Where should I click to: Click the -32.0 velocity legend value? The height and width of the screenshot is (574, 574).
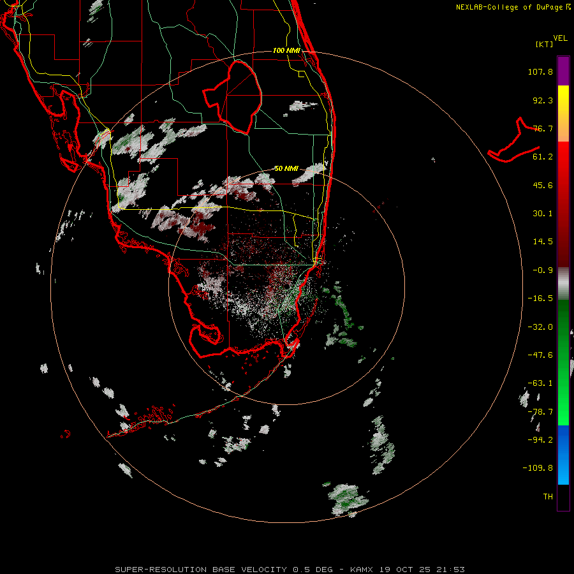pyautogui.click(x=540, y=327)
